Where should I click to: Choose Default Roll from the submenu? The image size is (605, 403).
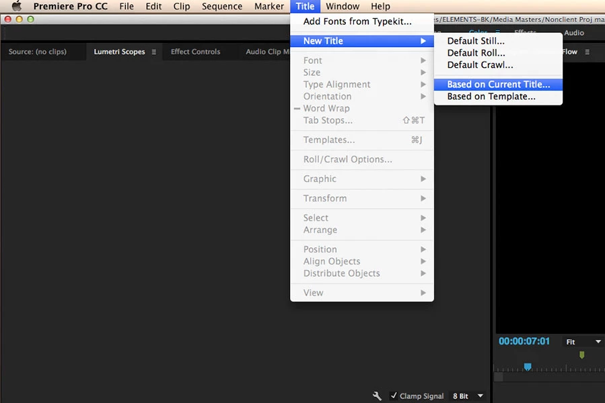[x=498, y=53]
